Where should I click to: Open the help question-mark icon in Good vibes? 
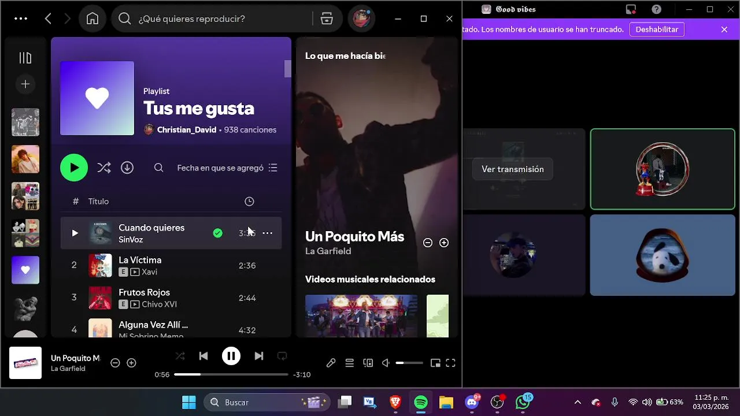point(656,9)
